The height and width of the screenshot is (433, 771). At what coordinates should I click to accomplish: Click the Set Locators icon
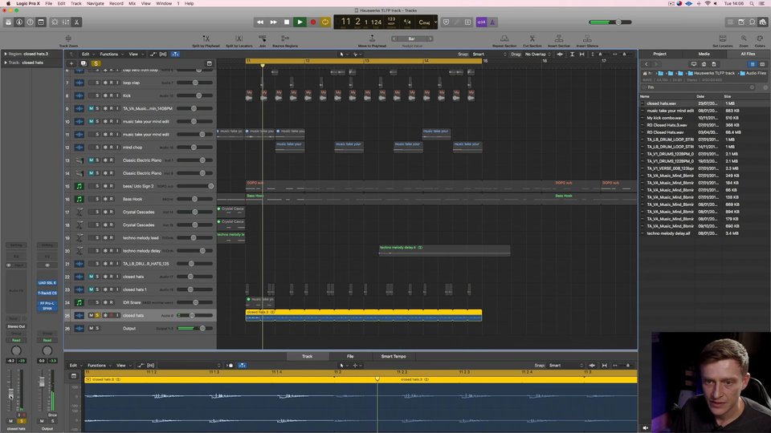click(x=722, y=38)
